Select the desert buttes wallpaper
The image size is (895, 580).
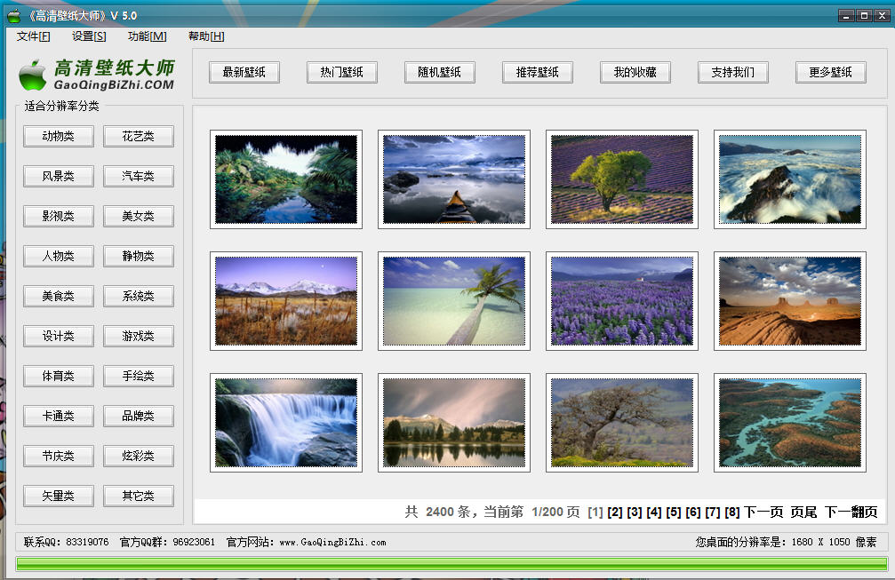pos(789,300)
